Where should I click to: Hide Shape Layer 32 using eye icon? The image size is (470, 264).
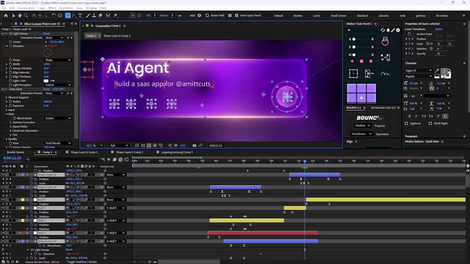point(3,175)
